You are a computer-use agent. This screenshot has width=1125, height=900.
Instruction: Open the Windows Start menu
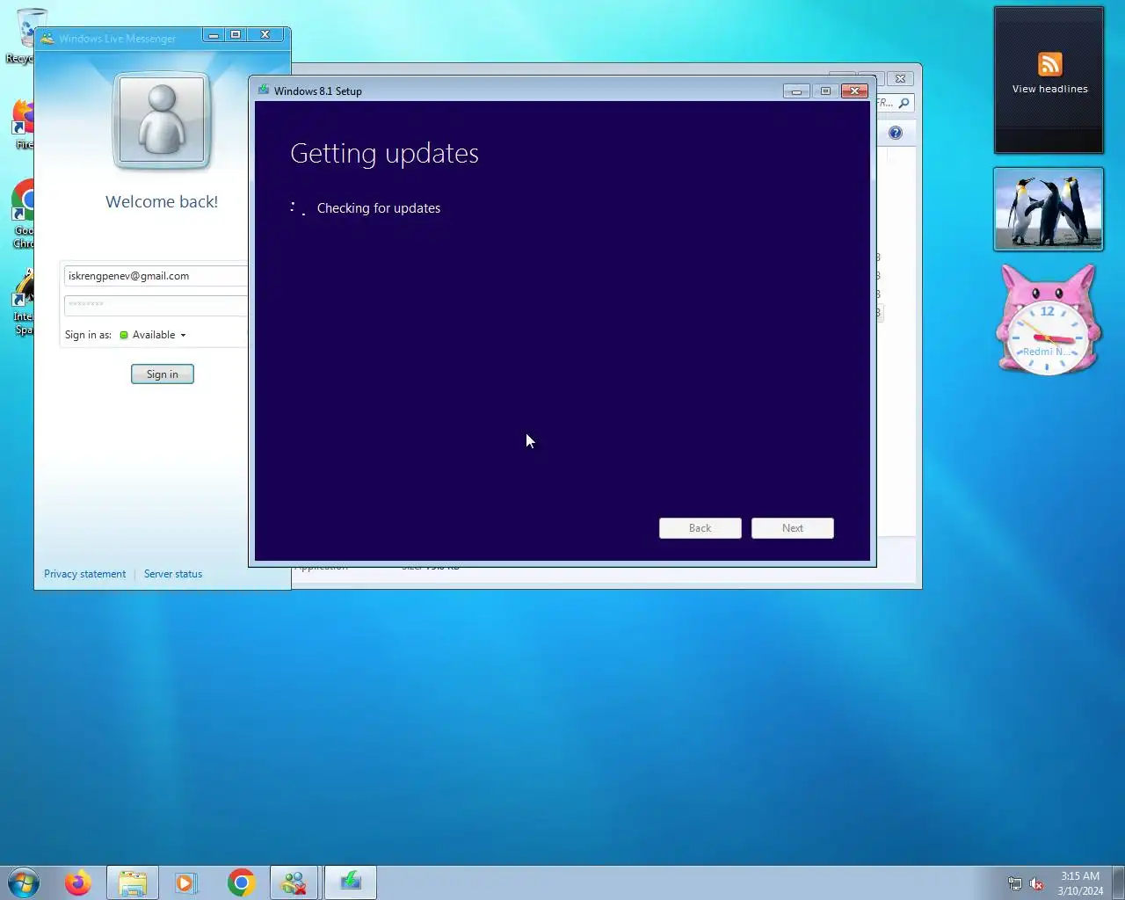coord(24,882)
